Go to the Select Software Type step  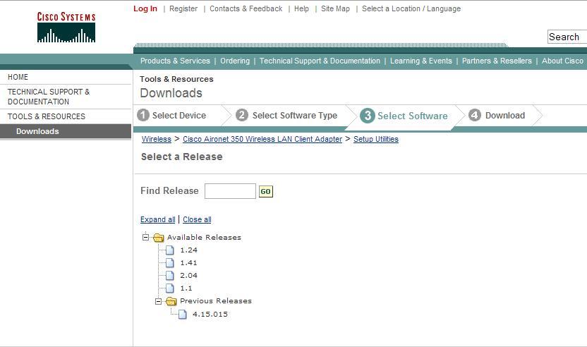pyautogui.click(x=295, y=115)
